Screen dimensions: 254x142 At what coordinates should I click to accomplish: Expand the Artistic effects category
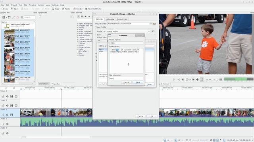coord(77,28)
